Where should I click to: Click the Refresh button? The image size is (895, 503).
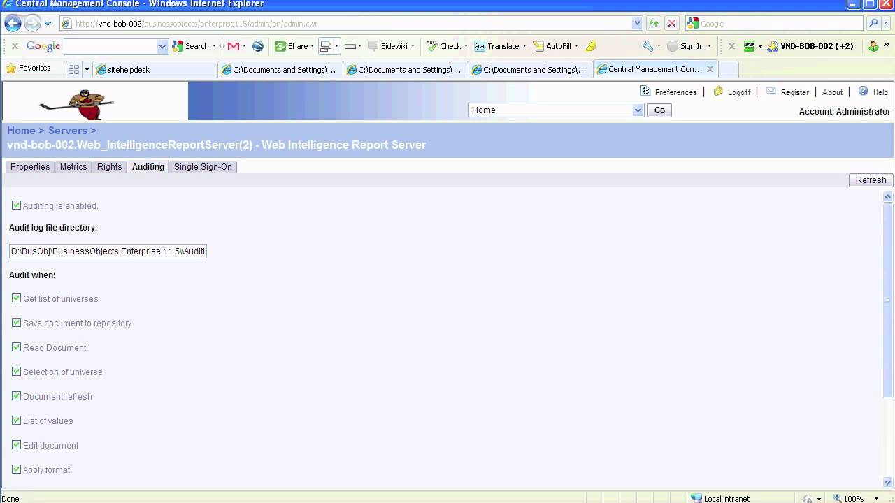(871, 180)
